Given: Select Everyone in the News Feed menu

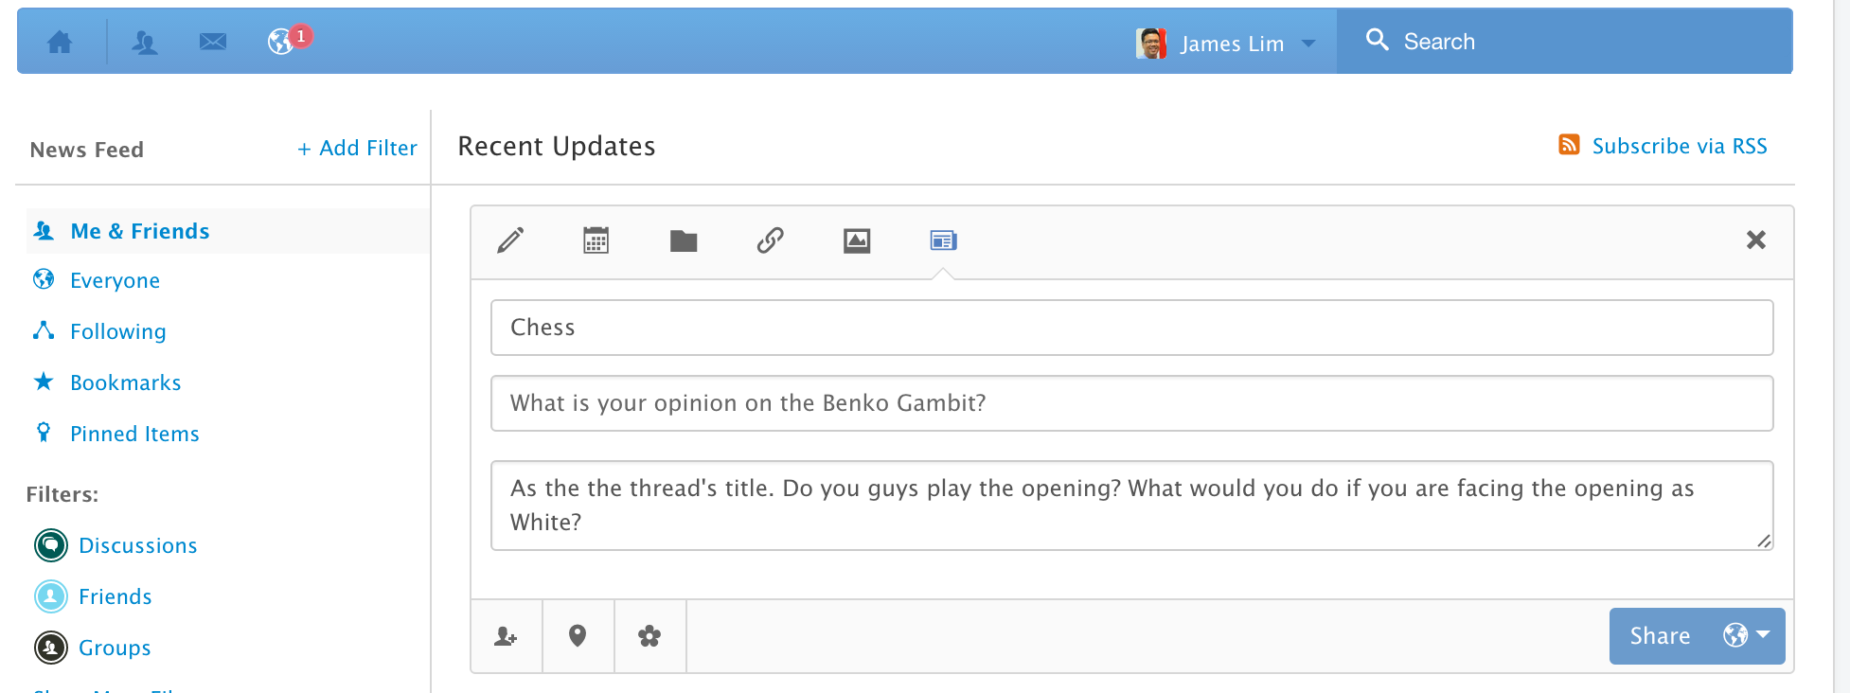Looking at the screenshot, I should 115,280.
